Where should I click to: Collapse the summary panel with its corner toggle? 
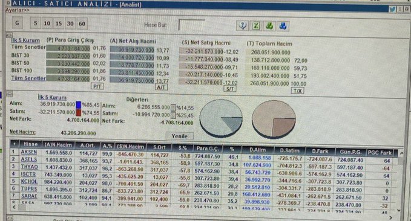tap(9, 35)
